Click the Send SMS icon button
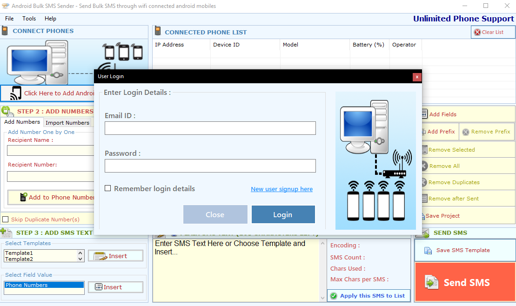Screen dimensions: 516x306 point(432,282)
